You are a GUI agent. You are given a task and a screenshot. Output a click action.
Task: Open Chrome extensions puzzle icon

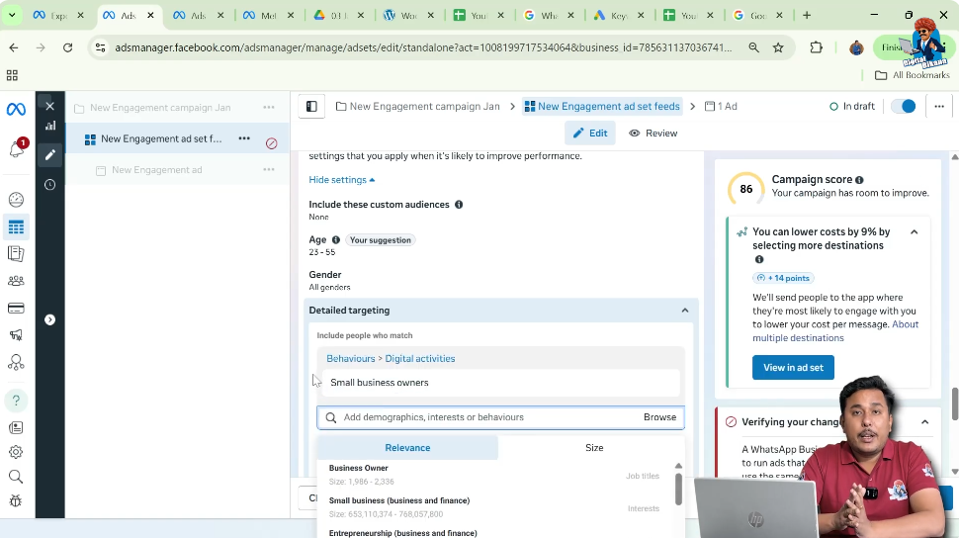[816, 47]
